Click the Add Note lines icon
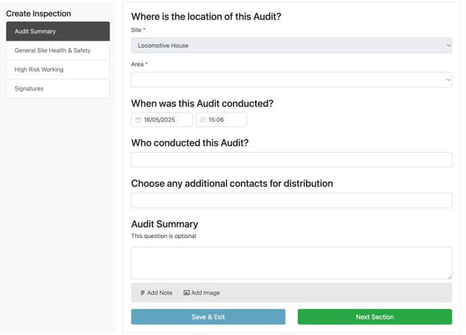 [143, 293]
